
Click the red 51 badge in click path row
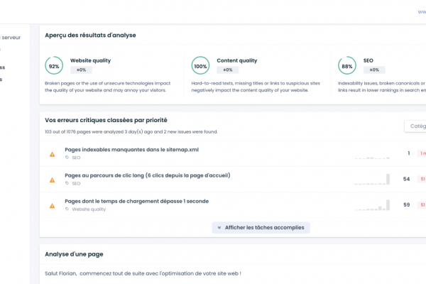[422, 179]
